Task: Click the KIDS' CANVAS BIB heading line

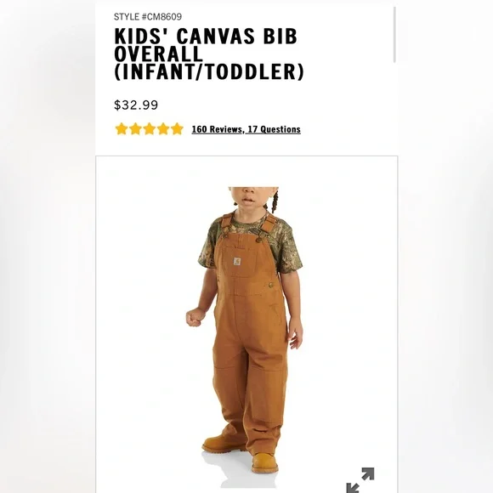Action: click(x=206, y=37)
